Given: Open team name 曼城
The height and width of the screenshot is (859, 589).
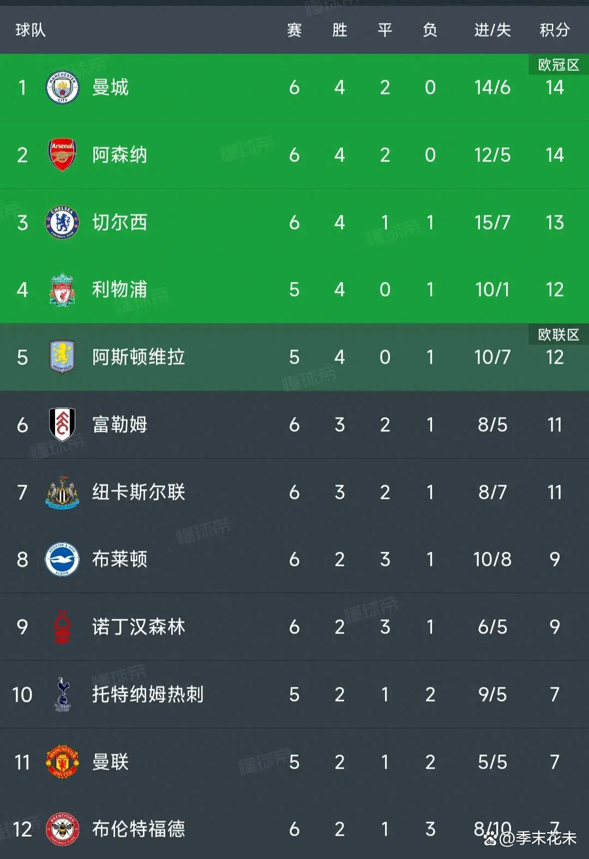Looking at the screenshot, I should tap(110, 87).
